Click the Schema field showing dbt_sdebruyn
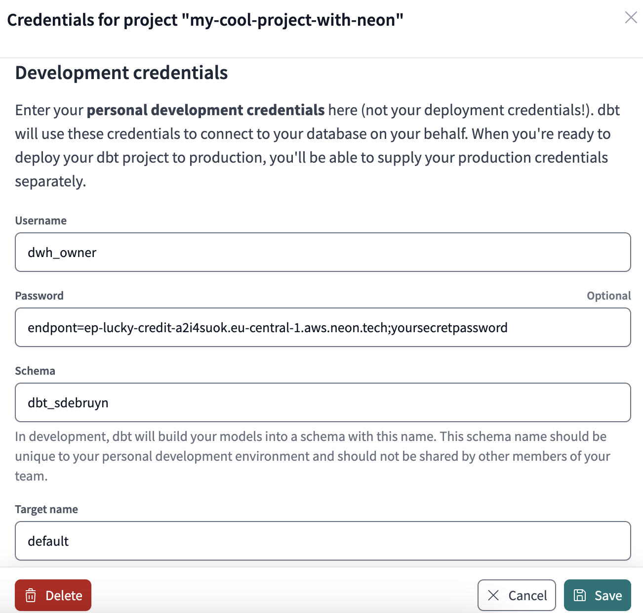 (x=323, y=402)
